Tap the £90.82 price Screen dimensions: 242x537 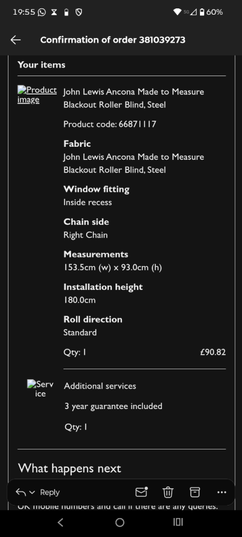[213, 352]
